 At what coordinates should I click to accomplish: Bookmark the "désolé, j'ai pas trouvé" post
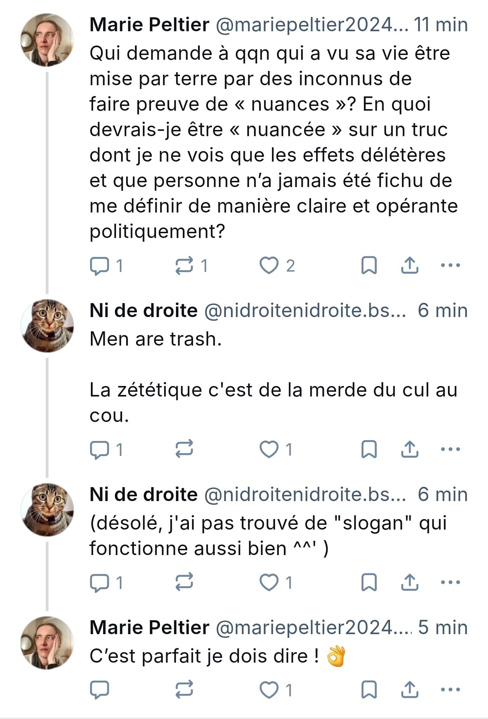369,583
